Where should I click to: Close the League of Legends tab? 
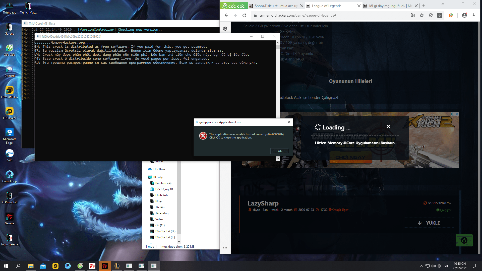point(359,6)
